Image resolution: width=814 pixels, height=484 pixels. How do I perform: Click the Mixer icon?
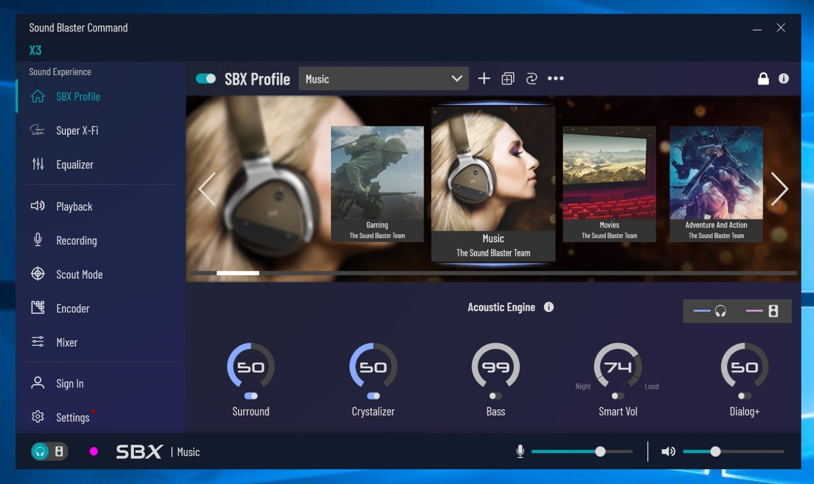pyautogui.click(x=38, y=342)
